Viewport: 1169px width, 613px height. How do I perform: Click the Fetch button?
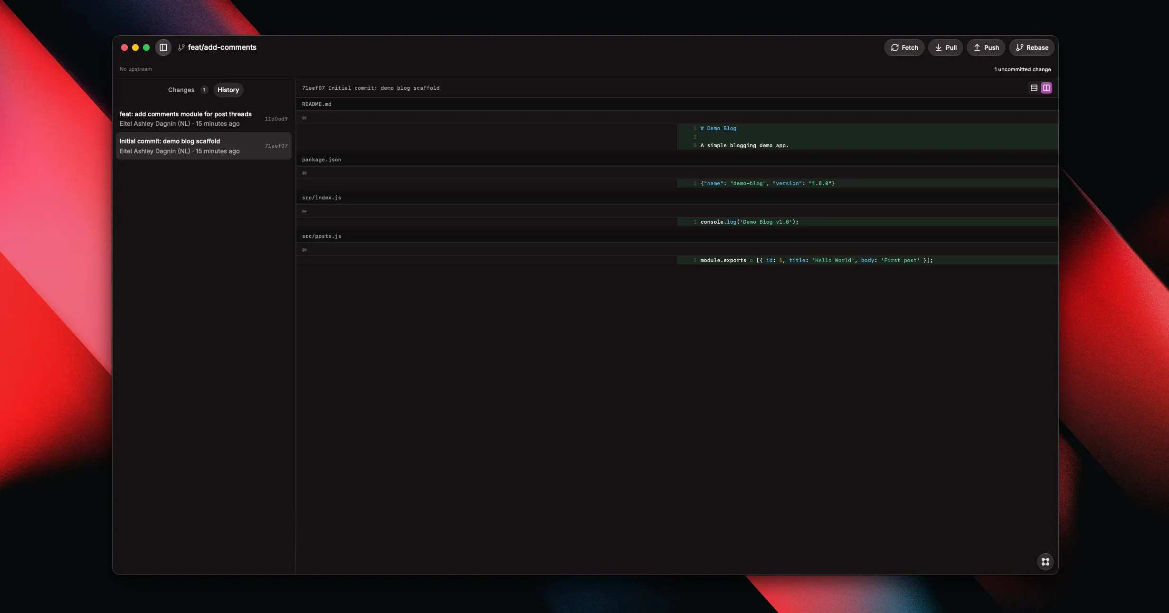[x=904, y=47]
